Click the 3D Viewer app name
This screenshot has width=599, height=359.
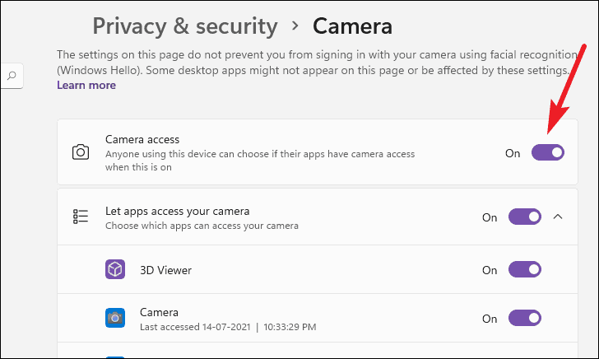[166, 269]
